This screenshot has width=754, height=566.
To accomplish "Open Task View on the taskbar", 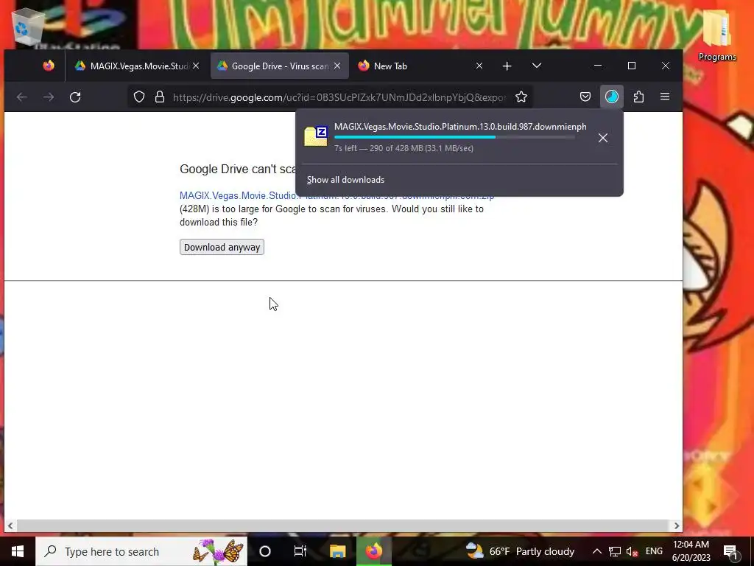I will (300, 551).
